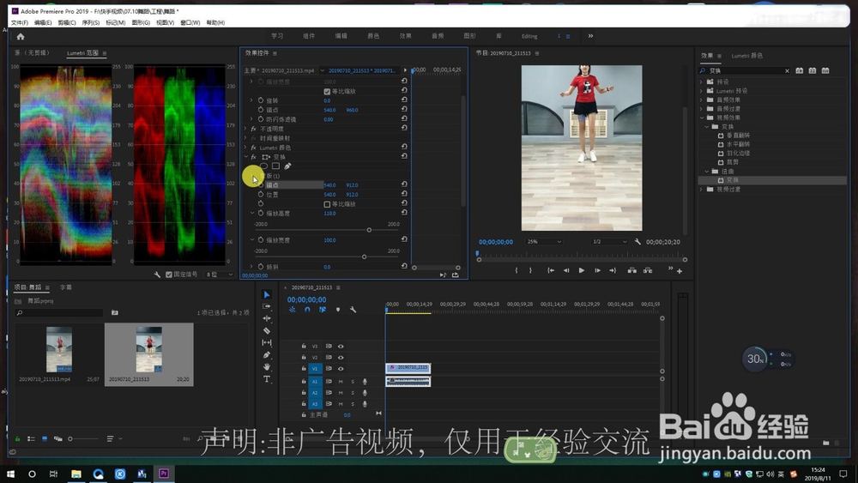This screenshot has height=483, width=858.
Task: Filter 32-bit color effects button
Action: pyautogui.click(x=812, y=70)
